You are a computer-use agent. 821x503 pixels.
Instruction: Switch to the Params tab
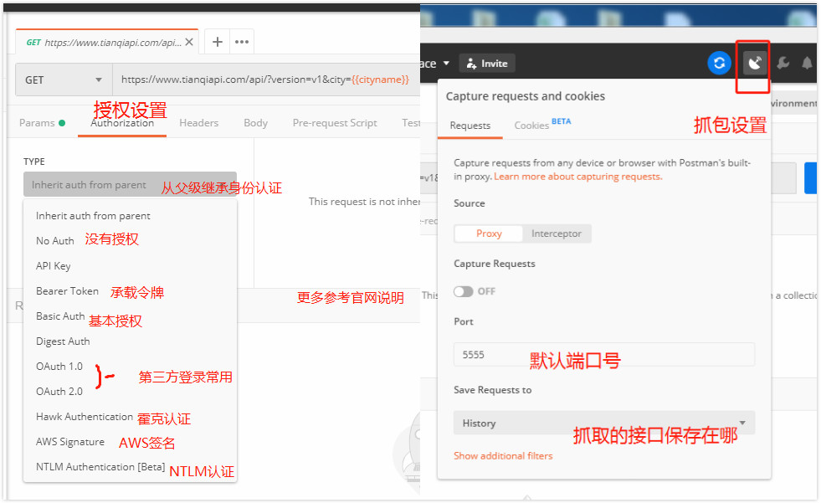click(42, 123)
